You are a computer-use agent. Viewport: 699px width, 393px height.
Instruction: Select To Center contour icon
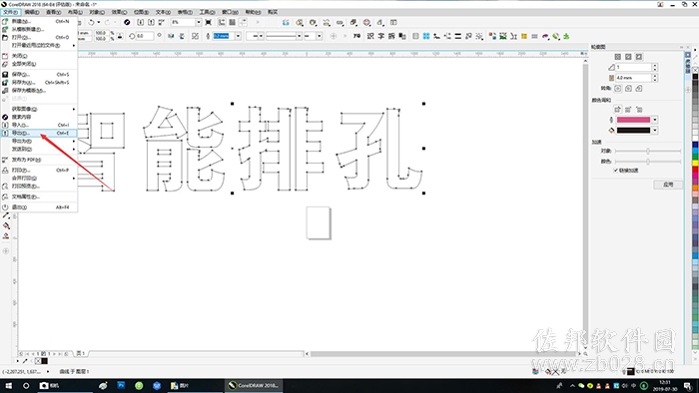pyautogui.click(x=617, y=57)
